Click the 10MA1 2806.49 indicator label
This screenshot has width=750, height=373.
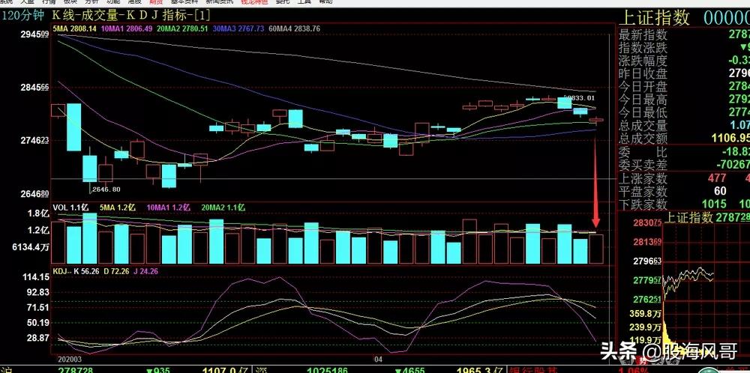pos(127,28)
